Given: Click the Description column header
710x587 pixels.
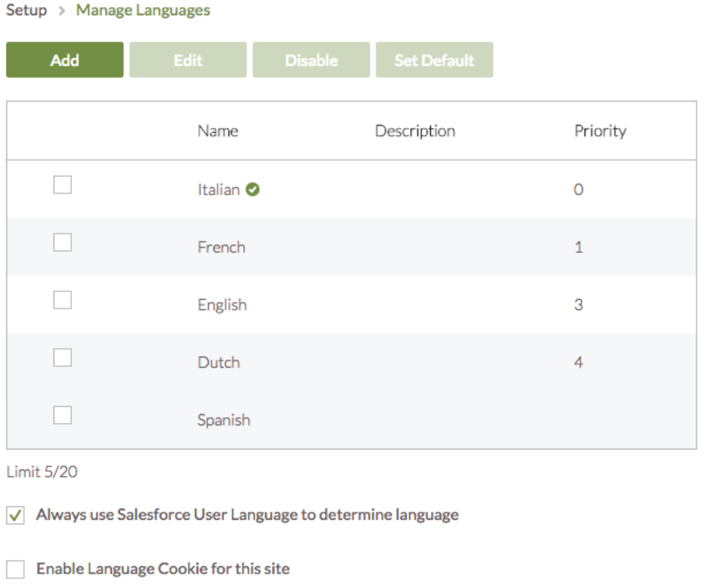Looking at the screenshot, I should pyautogui.click(x=415, y=131).
